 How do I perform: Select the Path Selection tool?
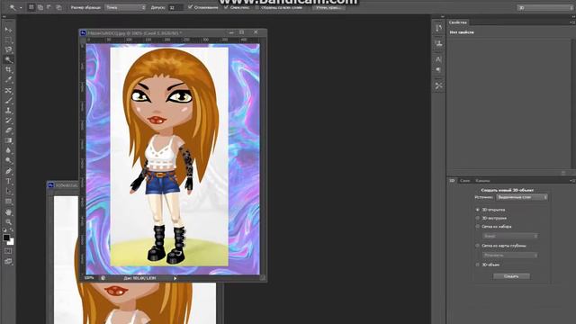(x=8, y=192)
